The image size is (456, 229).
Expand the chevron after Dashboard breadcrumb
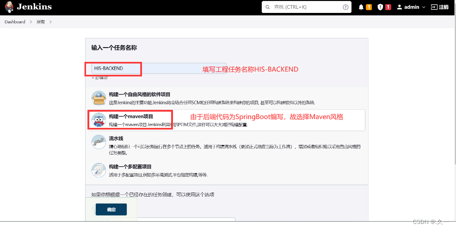[x=31, y=22]
